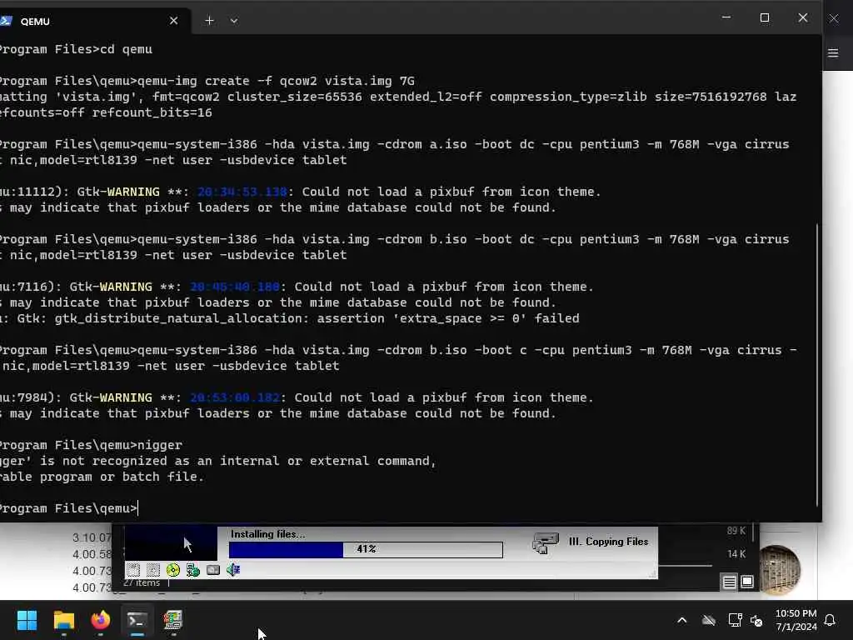This screenshot has height=640, width=853.
Task: Open File Explorer from the taskbar
Action: pos(63,620)
